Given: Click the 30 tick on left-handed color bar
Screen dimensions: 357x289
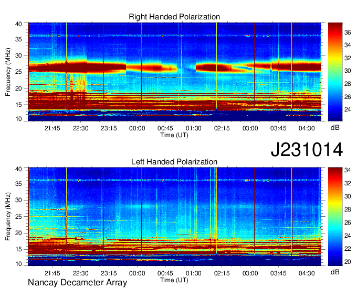Looking at the screenshot, I should click(348, 196).
